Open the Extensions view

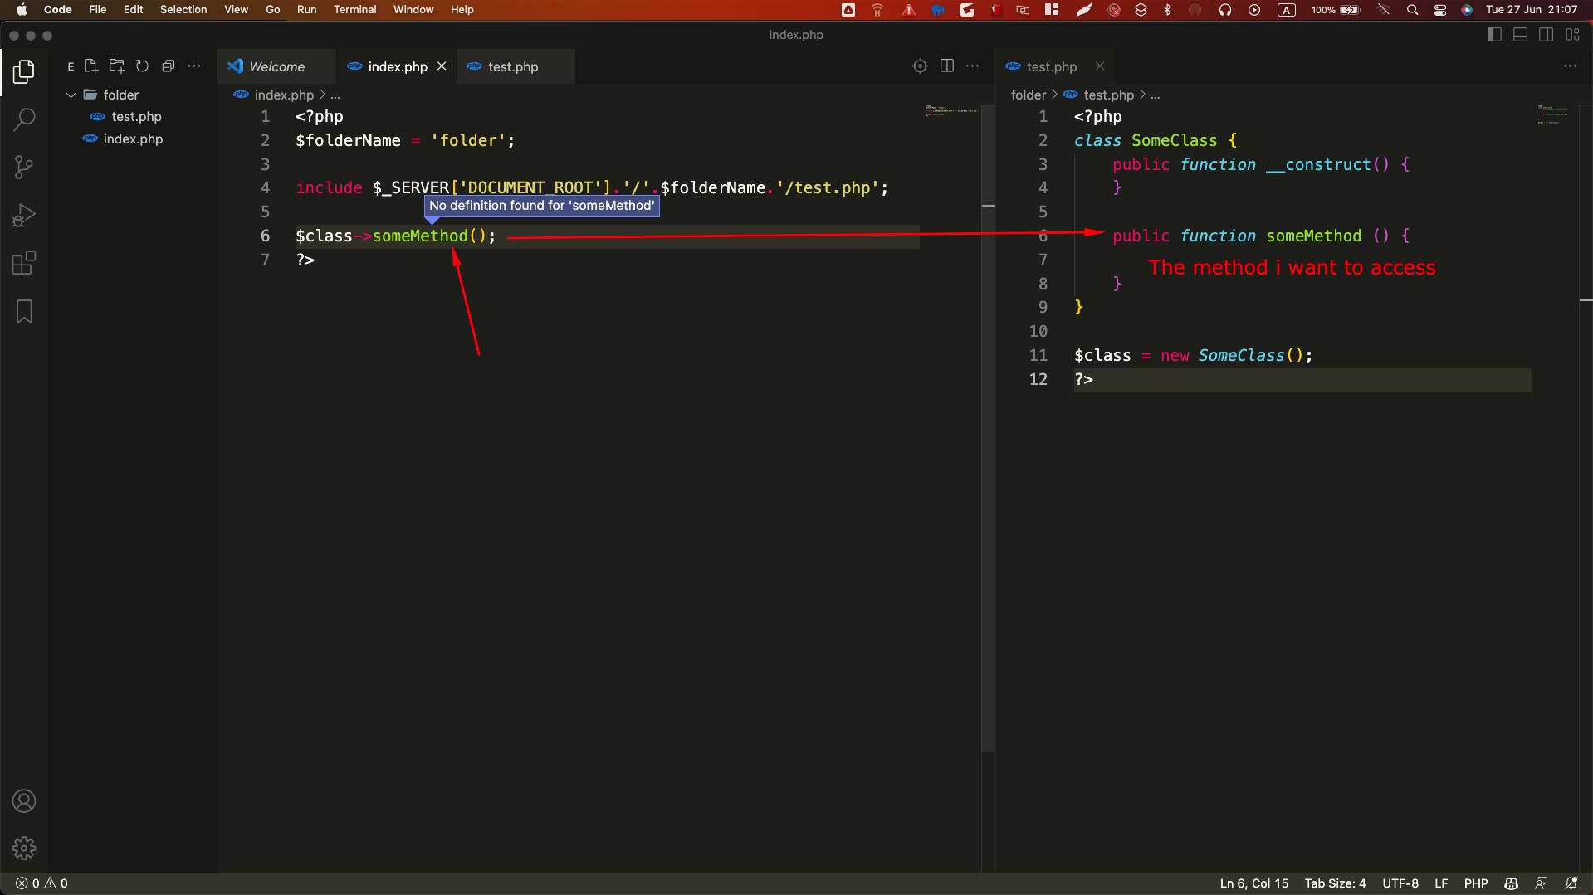pyautogui.click(x=24, y=264)
